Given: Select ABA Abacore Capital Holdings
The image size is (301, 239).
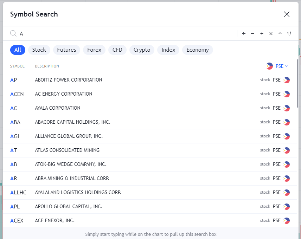Looking at the screenshot, I should [150, 122].
